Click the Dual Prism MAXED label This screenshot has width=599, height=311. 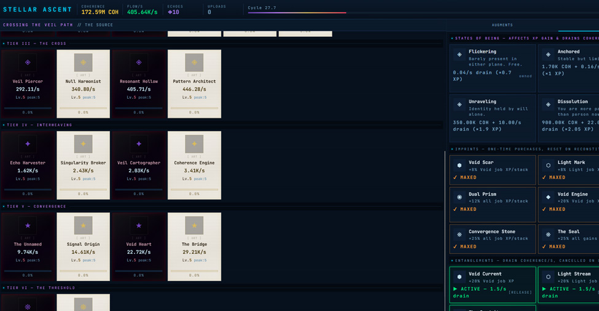pos(465,209)
